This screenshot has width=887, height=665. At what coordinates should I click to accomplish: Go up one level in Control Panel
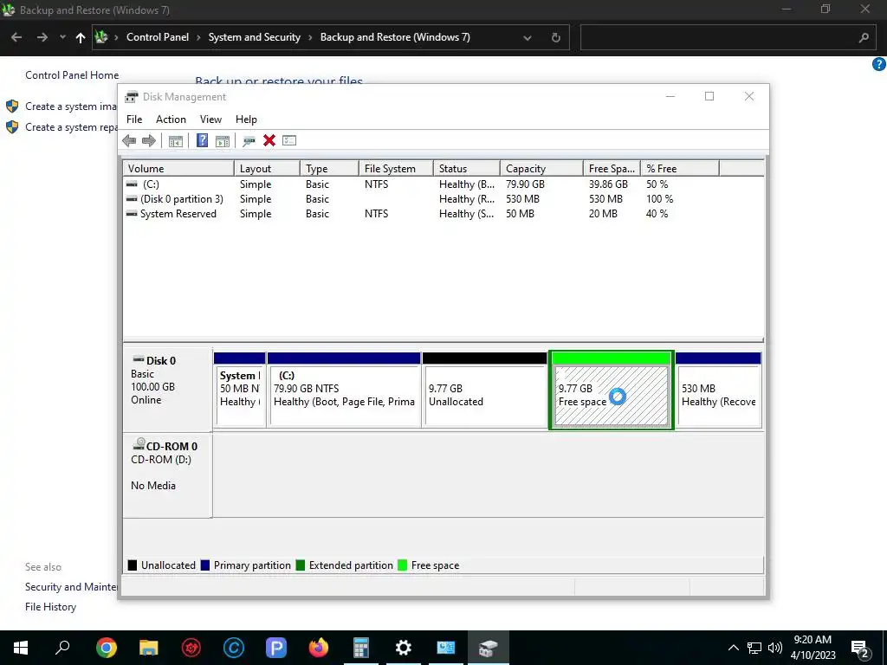[x=81, y=38]
